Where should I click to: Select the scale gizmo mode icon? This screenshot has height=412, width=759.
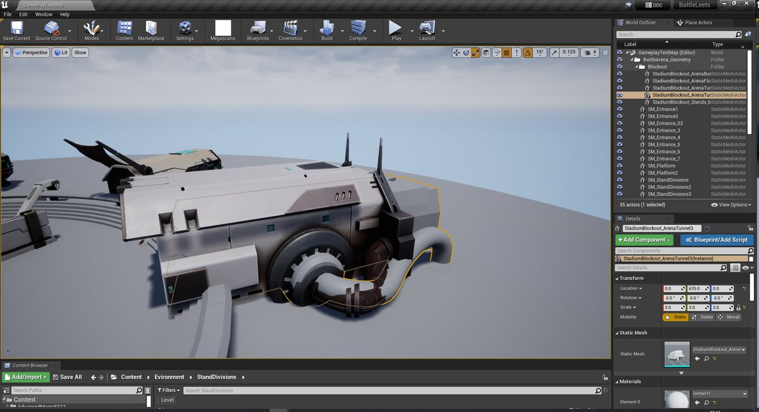(x=476, y=52)
